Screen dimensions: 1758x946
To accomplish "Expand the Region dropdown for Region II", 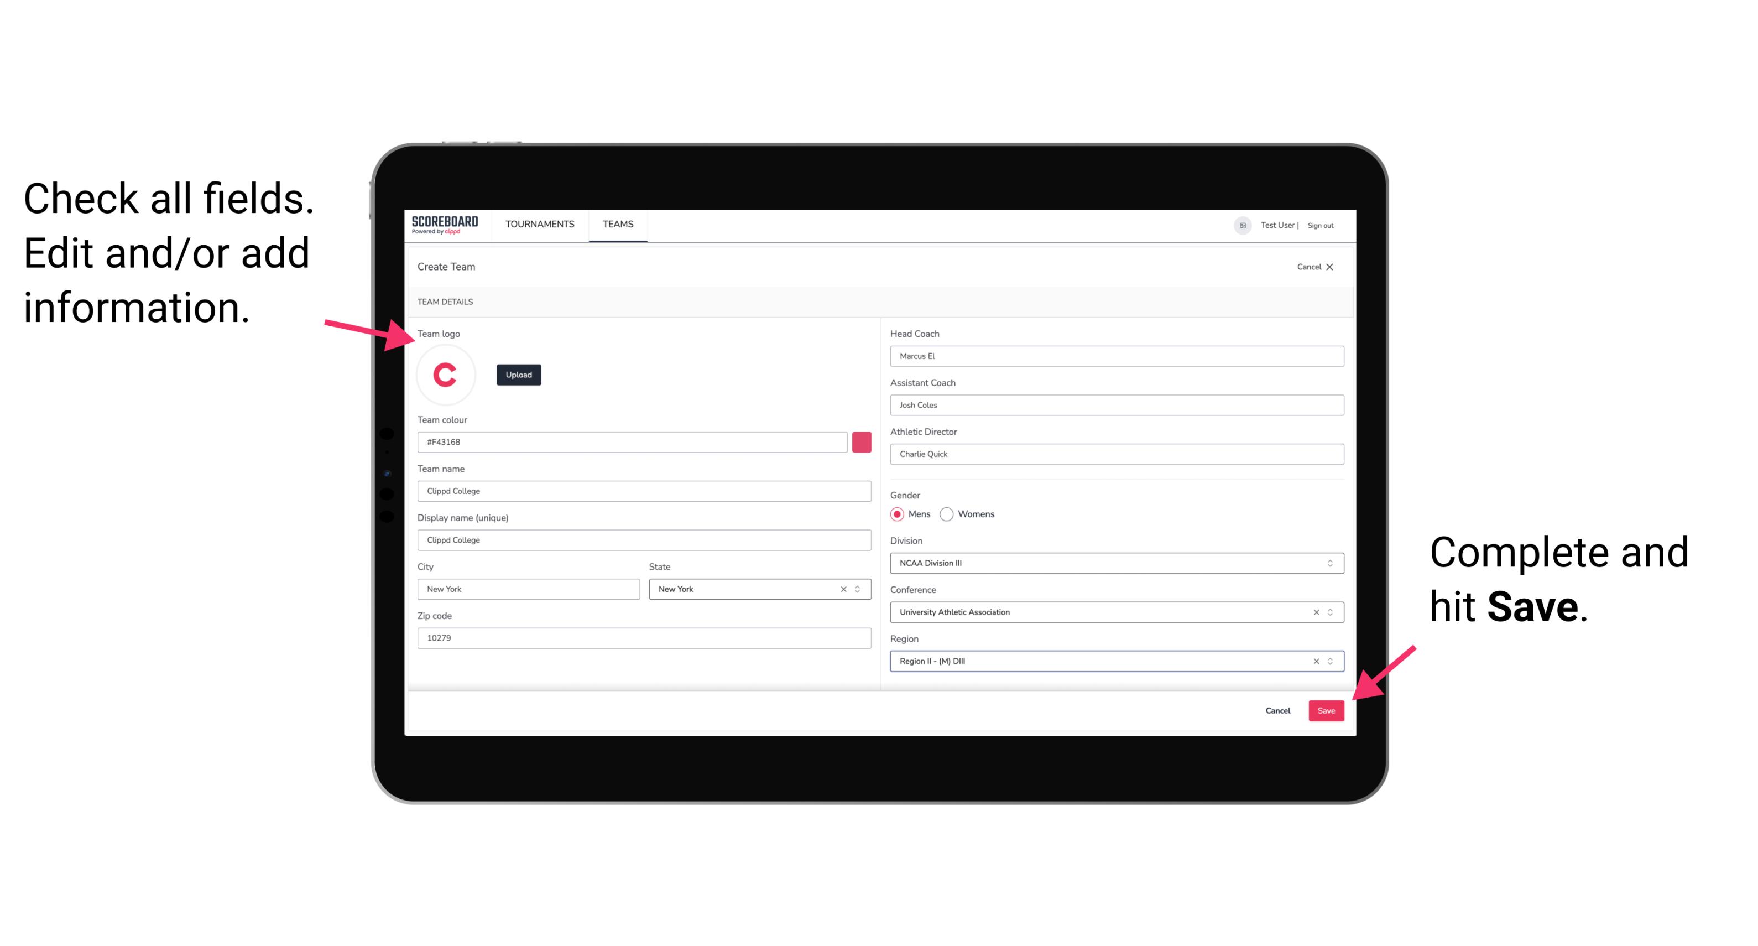I will tap(1331, 662).
